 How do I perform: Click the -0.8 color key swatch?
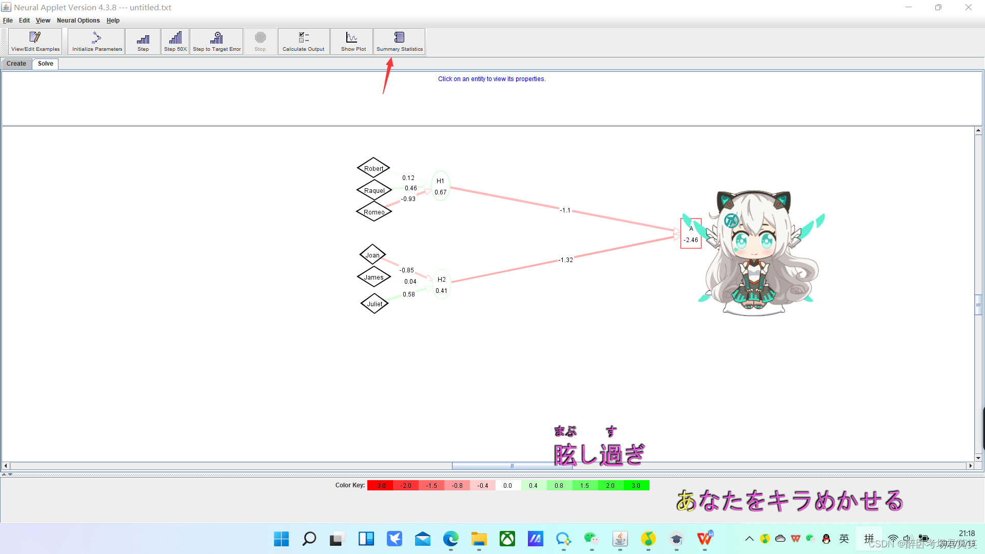pos(457,485)
